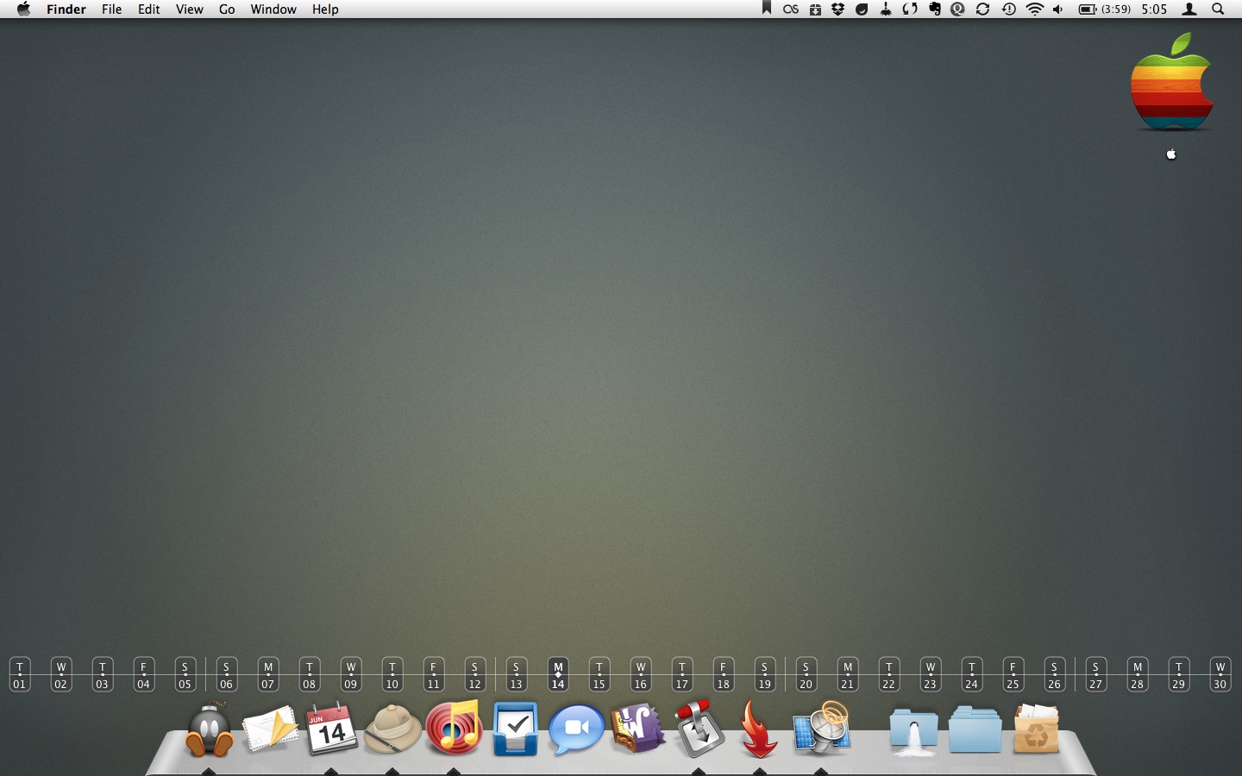Open the Dropbox menu bar icon
Image resolution: width=1242 pixels, height=776 pixels.
pyautogui.click(x=837, y=9)
